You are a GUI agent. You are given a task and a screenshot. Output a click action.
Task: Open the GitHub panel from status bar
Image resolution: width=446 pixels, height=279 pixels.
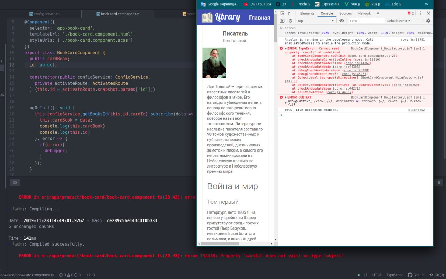click(x=416, y=275)
